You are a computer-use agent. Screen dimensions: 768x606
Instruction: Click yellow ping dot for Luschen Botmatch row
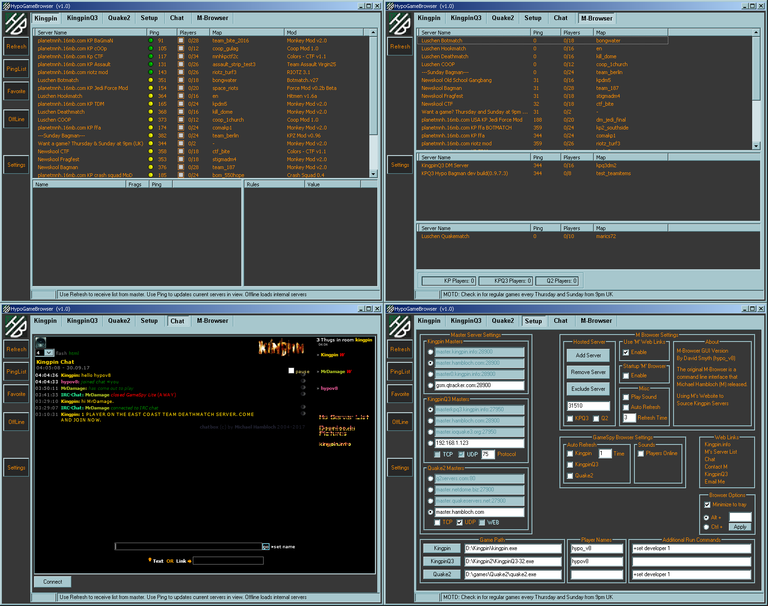(x=150, y=80)
